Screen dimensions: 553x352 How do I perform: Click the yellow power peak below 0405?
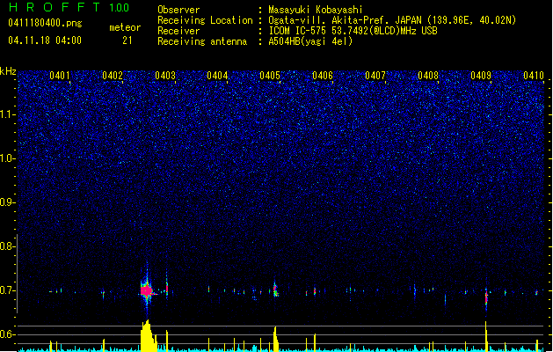[x=275, y=339]
